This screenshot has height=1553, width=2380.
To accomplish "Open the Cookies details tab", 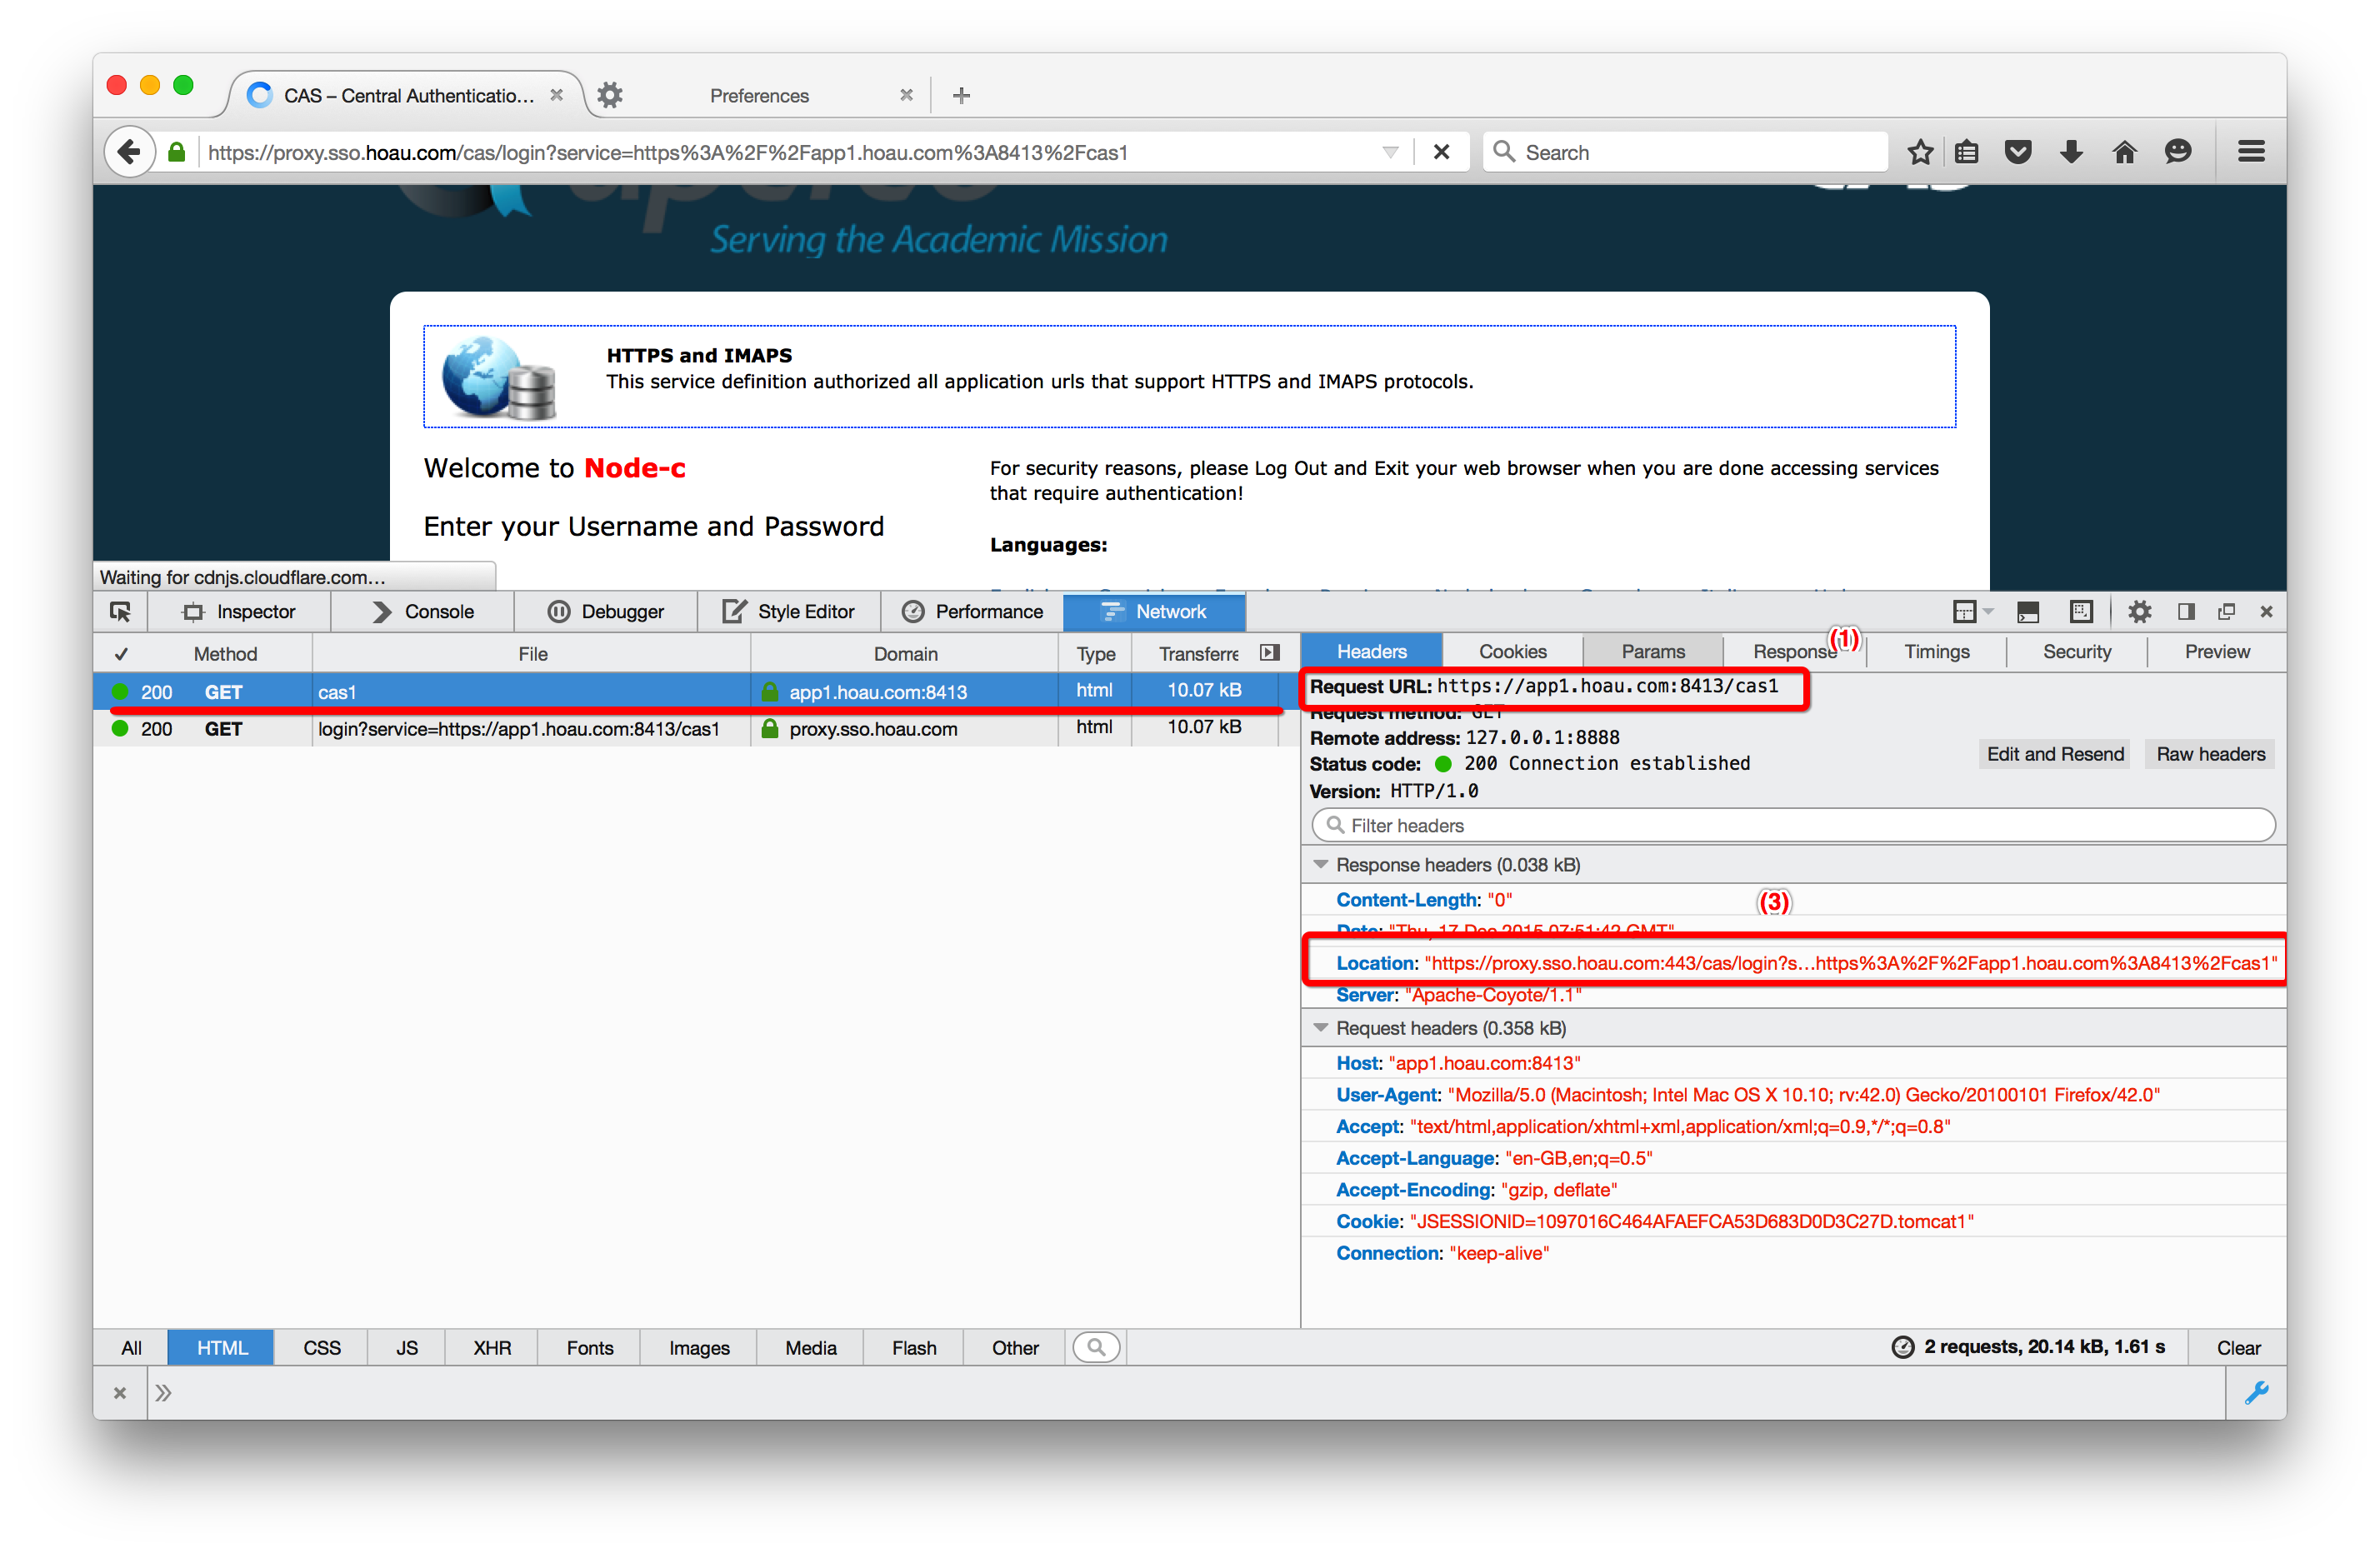I will pos(1512,651).
